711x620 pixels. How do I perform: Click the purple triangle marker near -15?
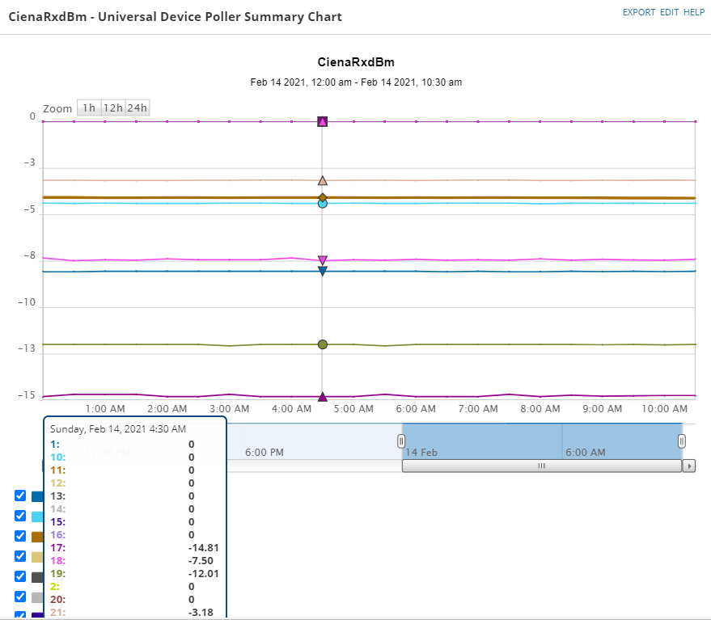pos(323,397)
